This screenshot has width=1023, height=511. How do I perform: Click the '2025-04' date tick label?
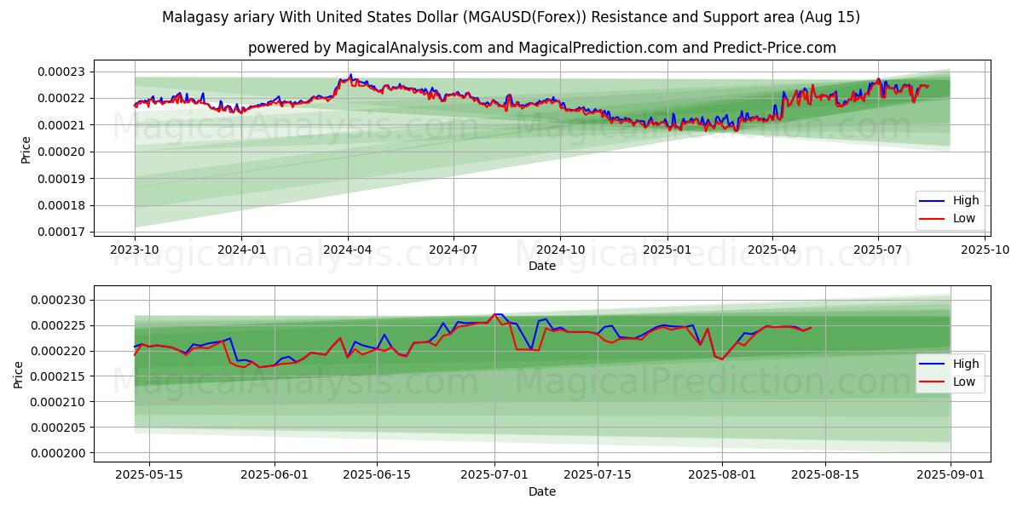[x=772, y=250]
